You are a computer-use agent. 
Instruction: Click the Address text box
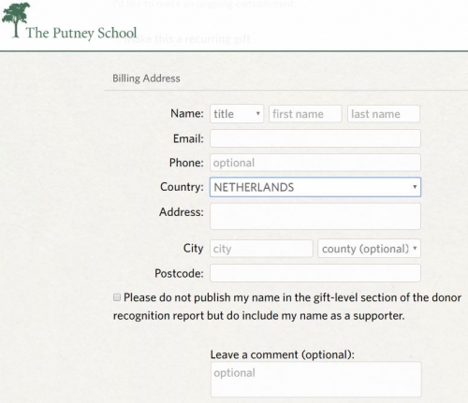pyautogui.click(x=315, y=217)
